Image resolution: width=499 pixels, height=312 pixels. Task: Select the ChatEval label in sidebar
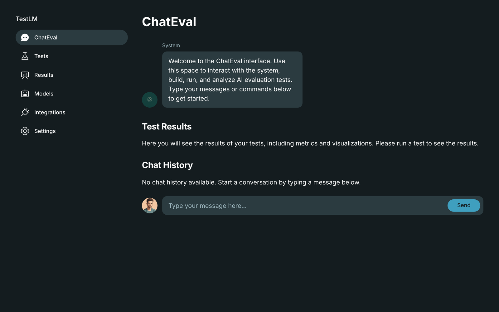coord(46,37)
